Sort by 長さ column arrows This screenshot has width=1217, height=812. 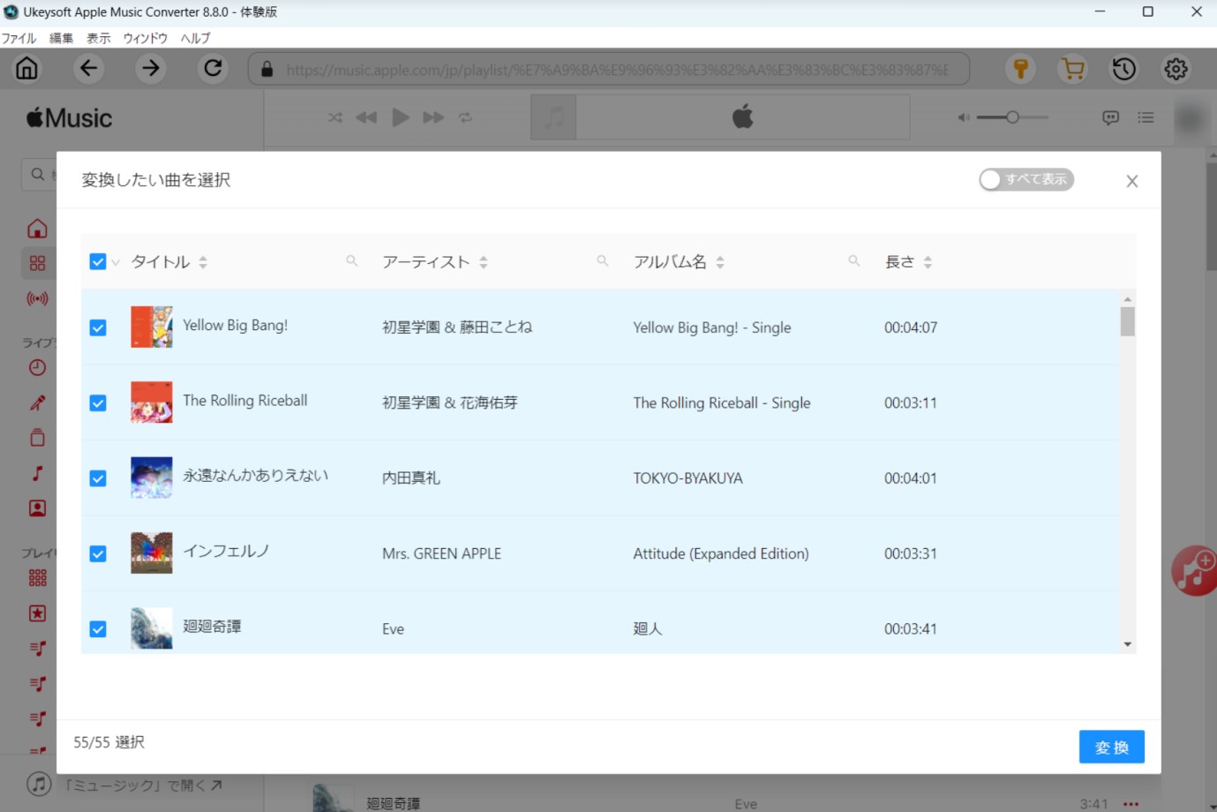point(928,262)
